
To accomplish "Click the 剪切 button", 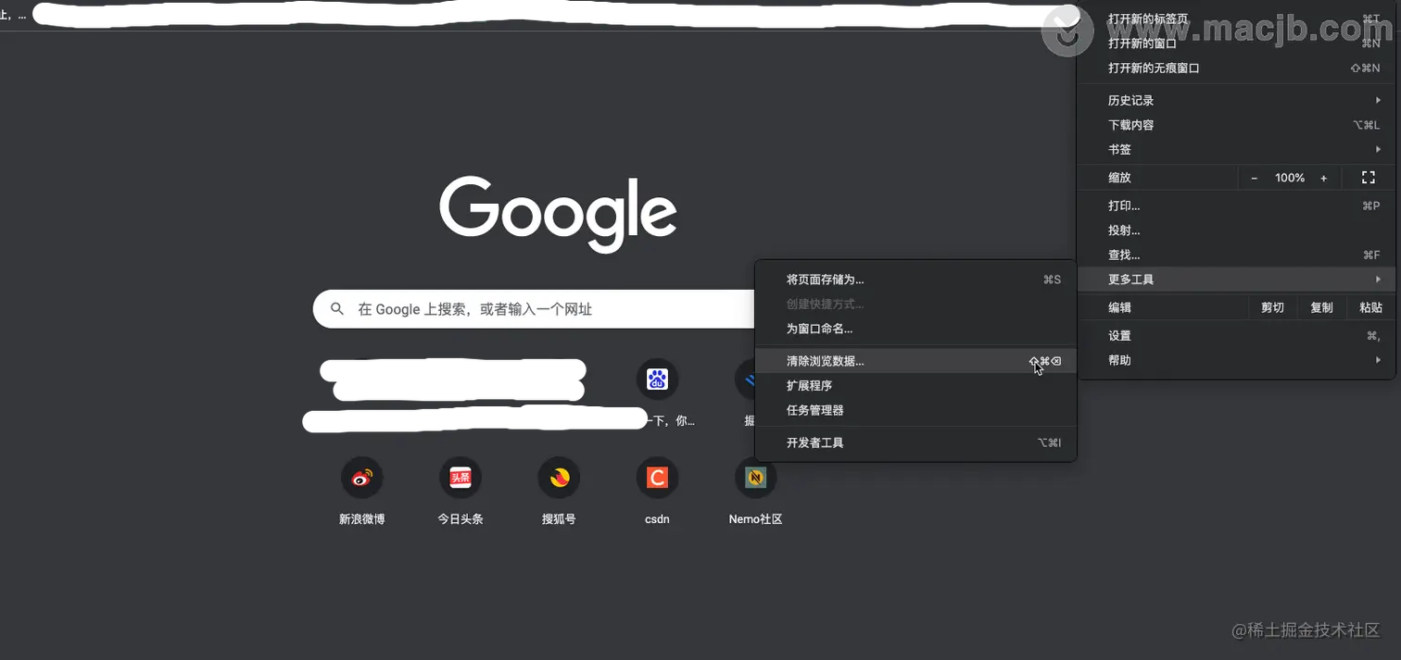I will pyautogui.click(x=1272, y=307).
